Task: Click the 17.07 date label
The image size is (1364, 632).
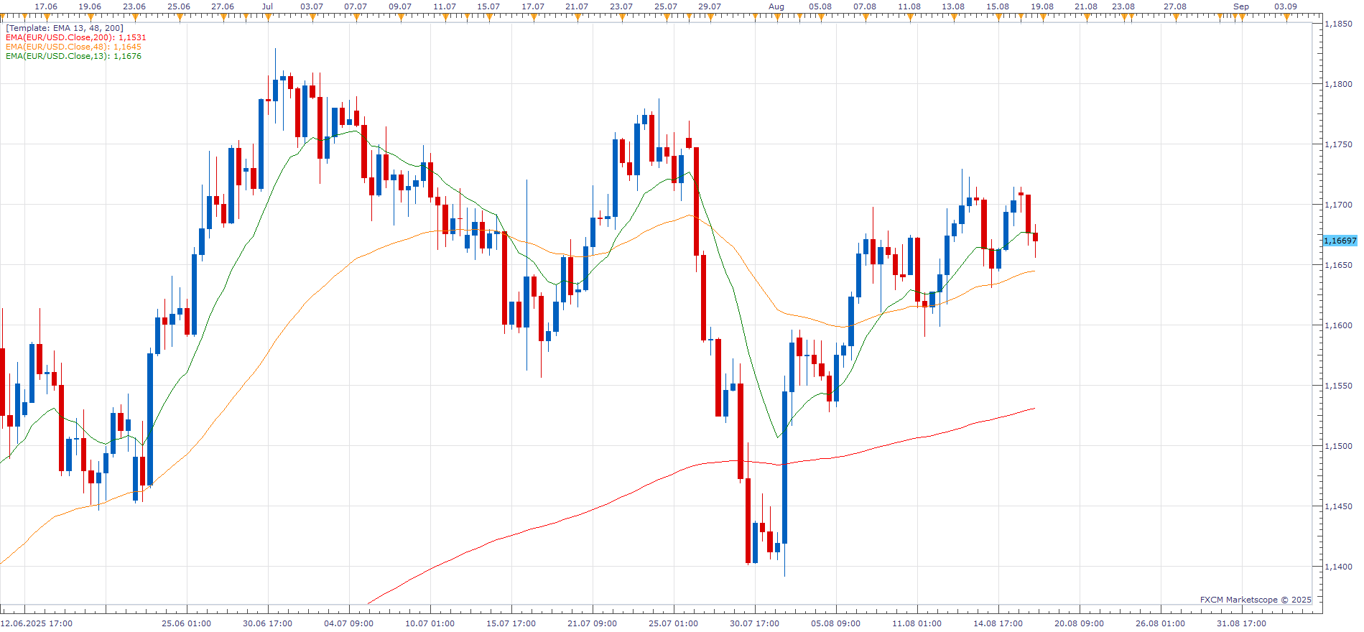Action: (x=533, y=6)
